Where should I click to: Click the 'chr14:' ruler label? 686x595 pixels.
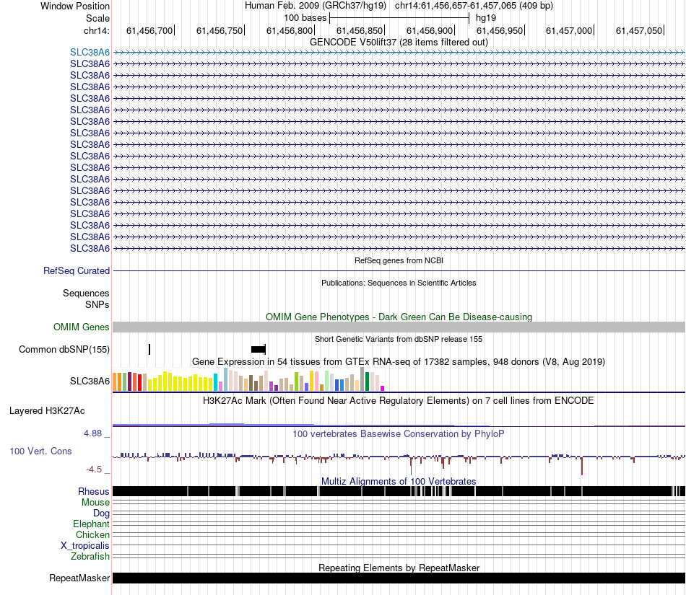(x=97, y=30)
